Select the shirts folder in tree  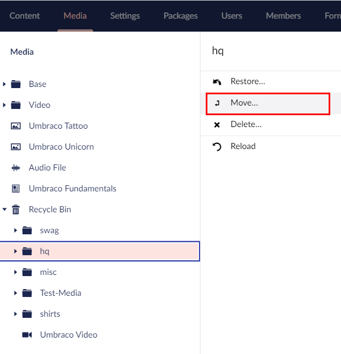[x=50, y=314]
